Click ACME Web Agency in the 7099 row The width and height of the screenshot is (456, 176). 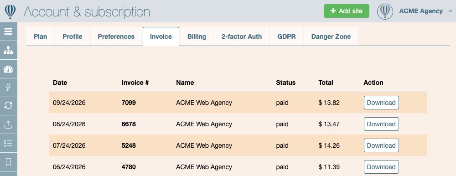pos(204,103)
